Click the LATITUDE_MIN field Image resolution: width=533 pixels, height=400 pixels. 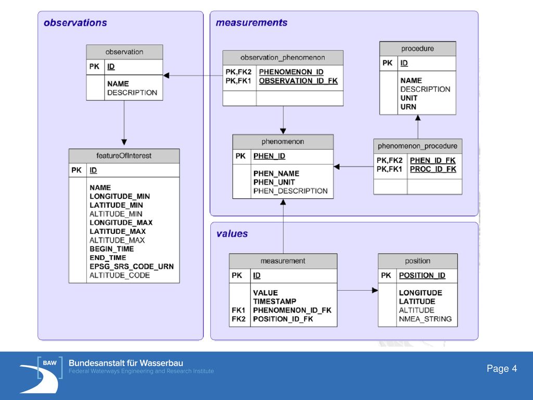tap(116, 205)
